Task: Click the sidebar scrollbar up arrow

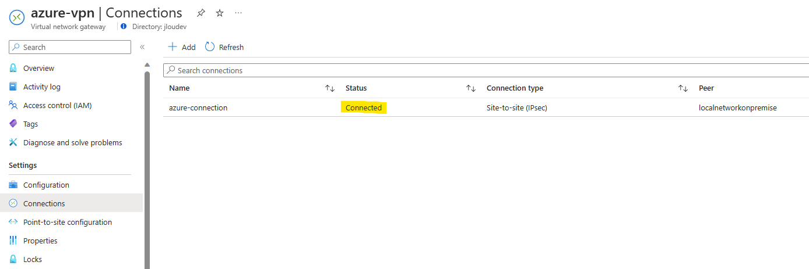Action: coord(147,64)
